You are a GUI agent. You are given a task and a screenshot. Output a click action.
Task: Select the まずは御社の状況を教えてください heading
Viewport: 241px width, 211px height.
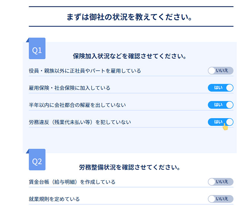pyautogui.click(x=129, y=17)
